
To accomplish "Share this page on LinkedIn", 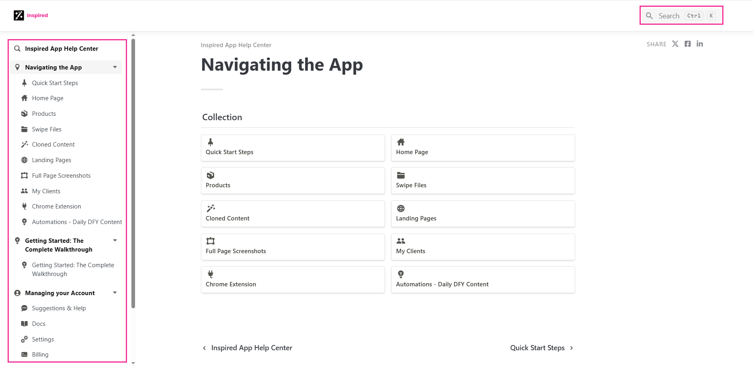I will click(700, 44).
